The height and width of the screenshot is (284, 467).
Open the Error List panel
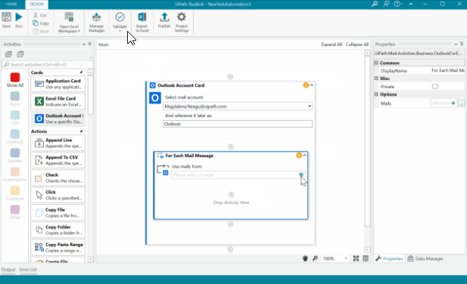28,270
